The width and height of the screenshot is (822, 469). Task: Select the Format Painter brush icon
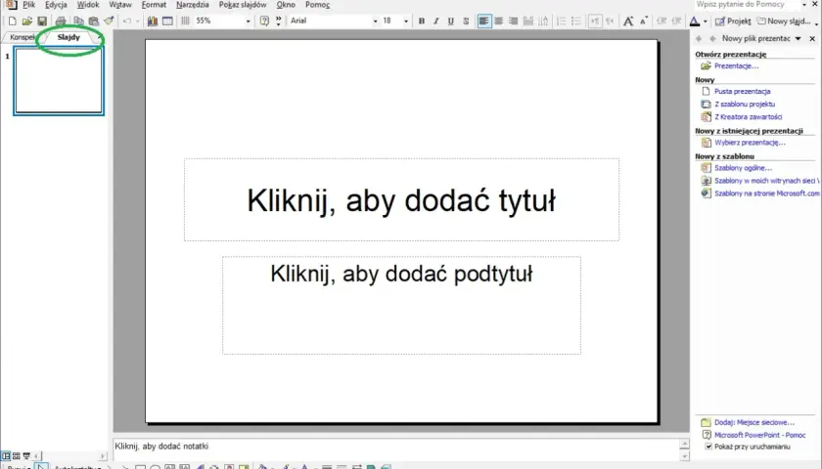coord(109,21)
